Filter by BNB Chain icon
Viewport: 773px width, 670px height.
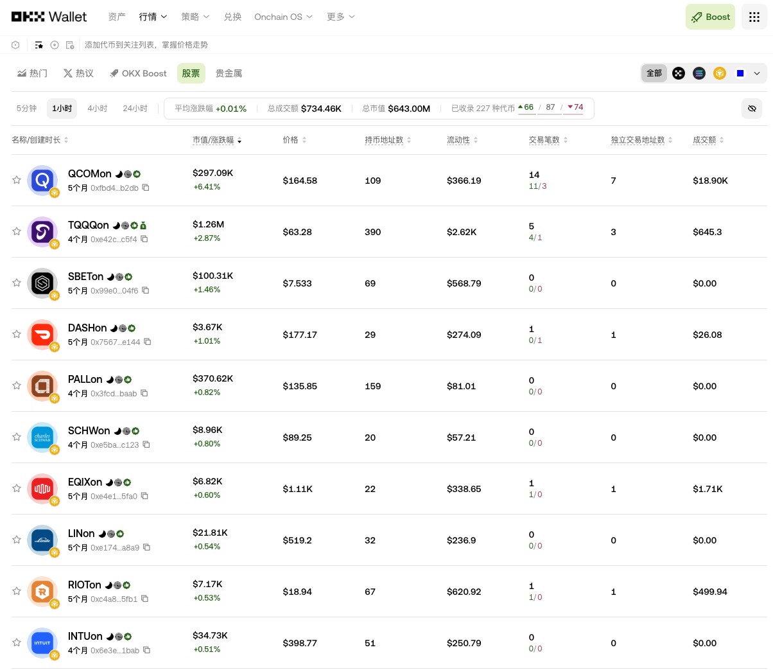720,73
